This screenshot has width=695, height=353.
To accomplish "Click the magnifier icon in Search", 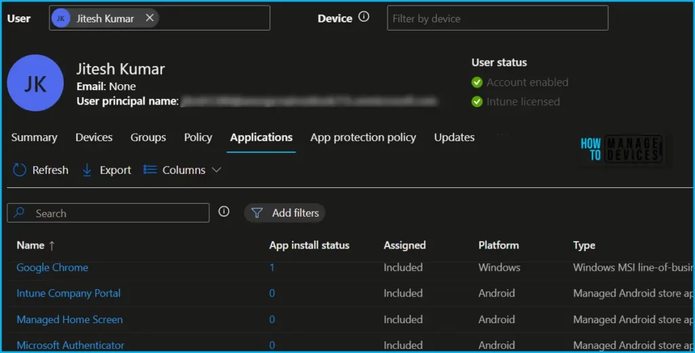I will tap(19, 212).
